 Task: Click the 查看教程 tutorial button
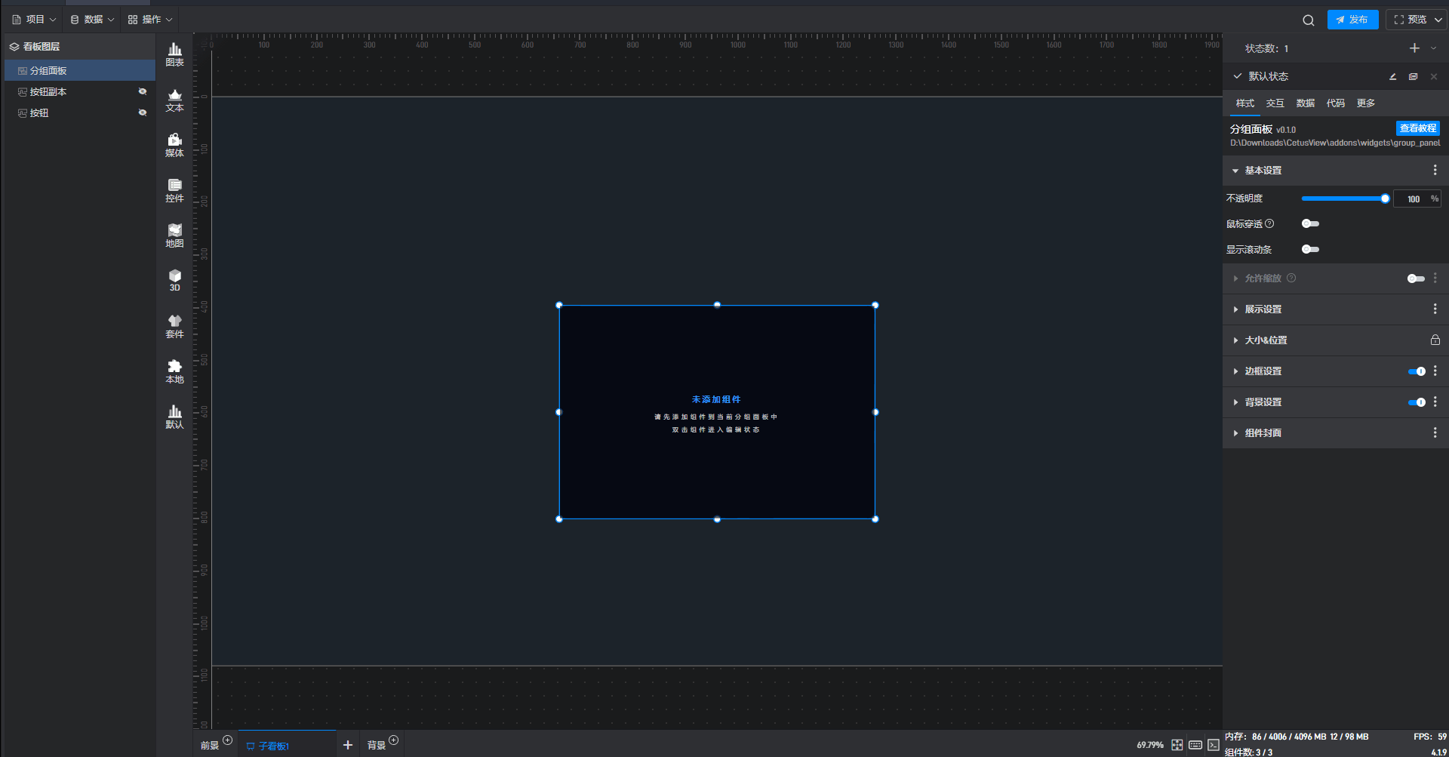1417,128
